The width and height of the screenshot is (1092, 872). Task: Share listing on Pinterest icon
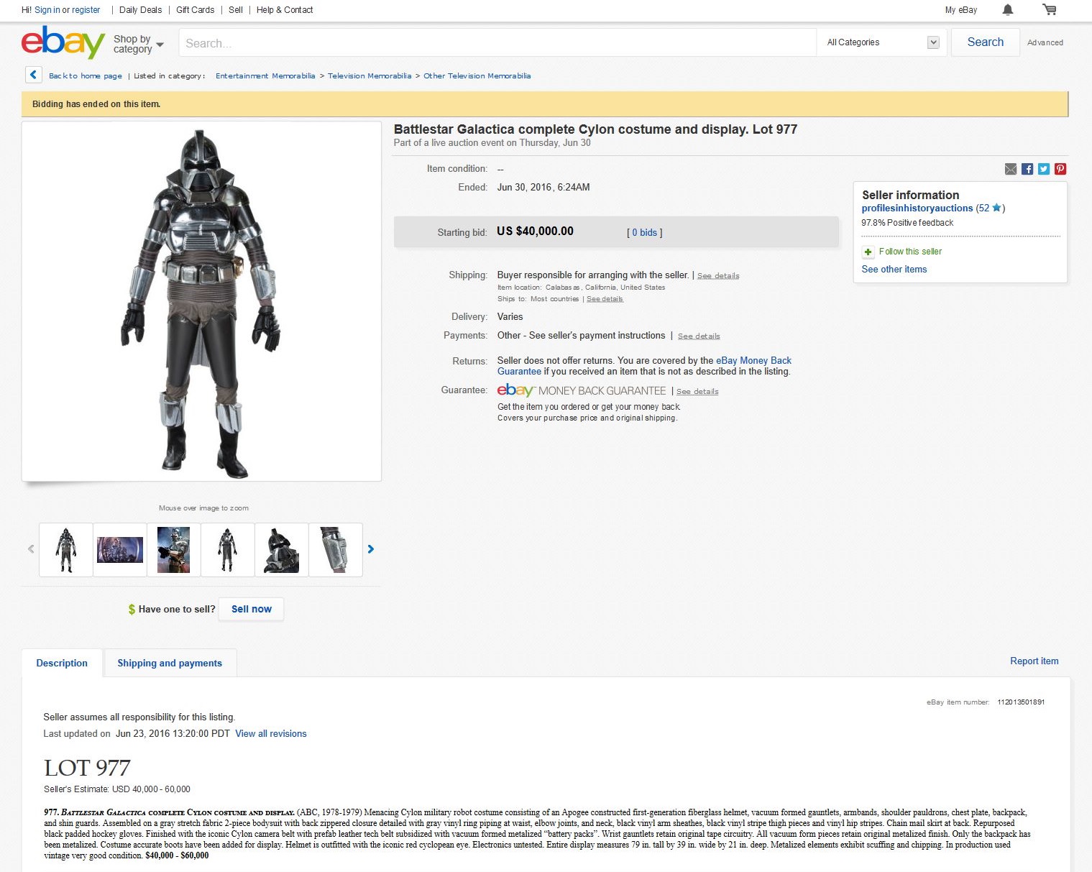1060,169
